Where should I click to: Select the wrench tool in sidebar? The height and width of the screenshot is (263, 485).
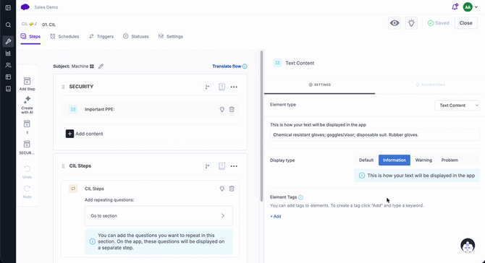pos(8,41)
